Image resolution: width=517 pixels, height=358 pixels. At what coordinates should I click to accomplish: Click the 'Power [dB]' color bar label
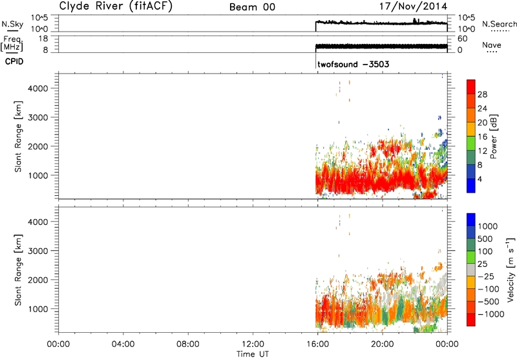tap(493, 136)
